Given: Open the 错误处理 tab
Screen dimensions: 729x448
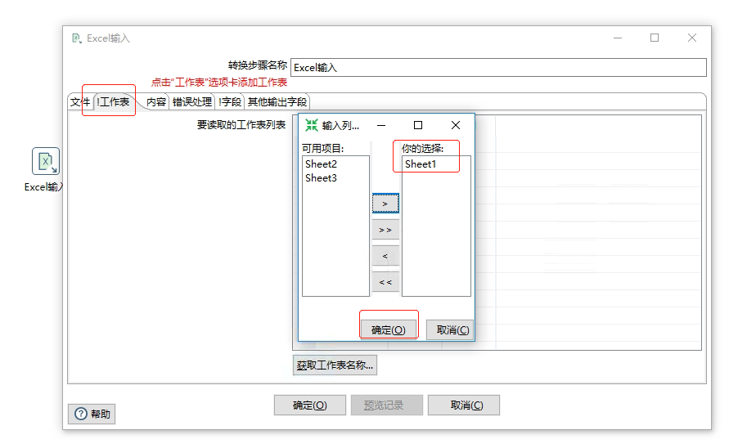Looking at the screenshot, I should pyautogui.click(x=192, y=101).
